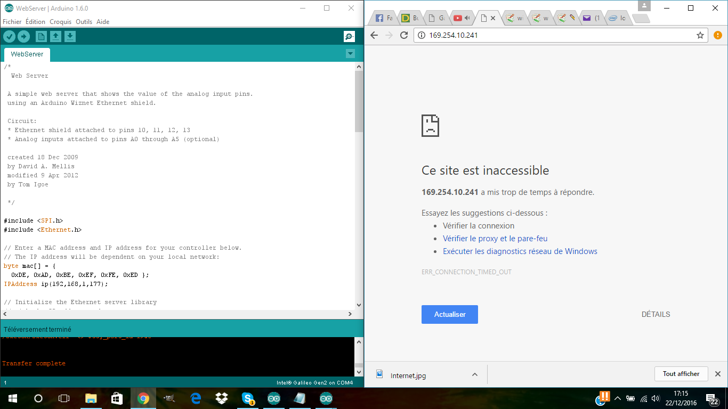Image resolution: width=728 pixels, height=409 pixels.
Task: Create a new sketch with New icon
Action: click(41, 36)
